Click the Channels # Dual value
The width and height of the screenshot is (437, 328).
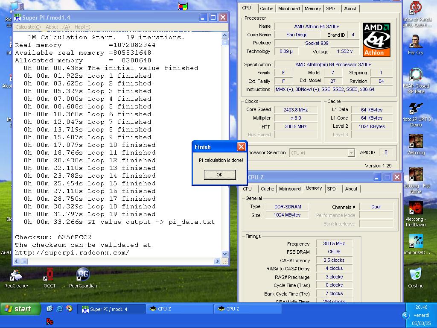pos(376,207)
